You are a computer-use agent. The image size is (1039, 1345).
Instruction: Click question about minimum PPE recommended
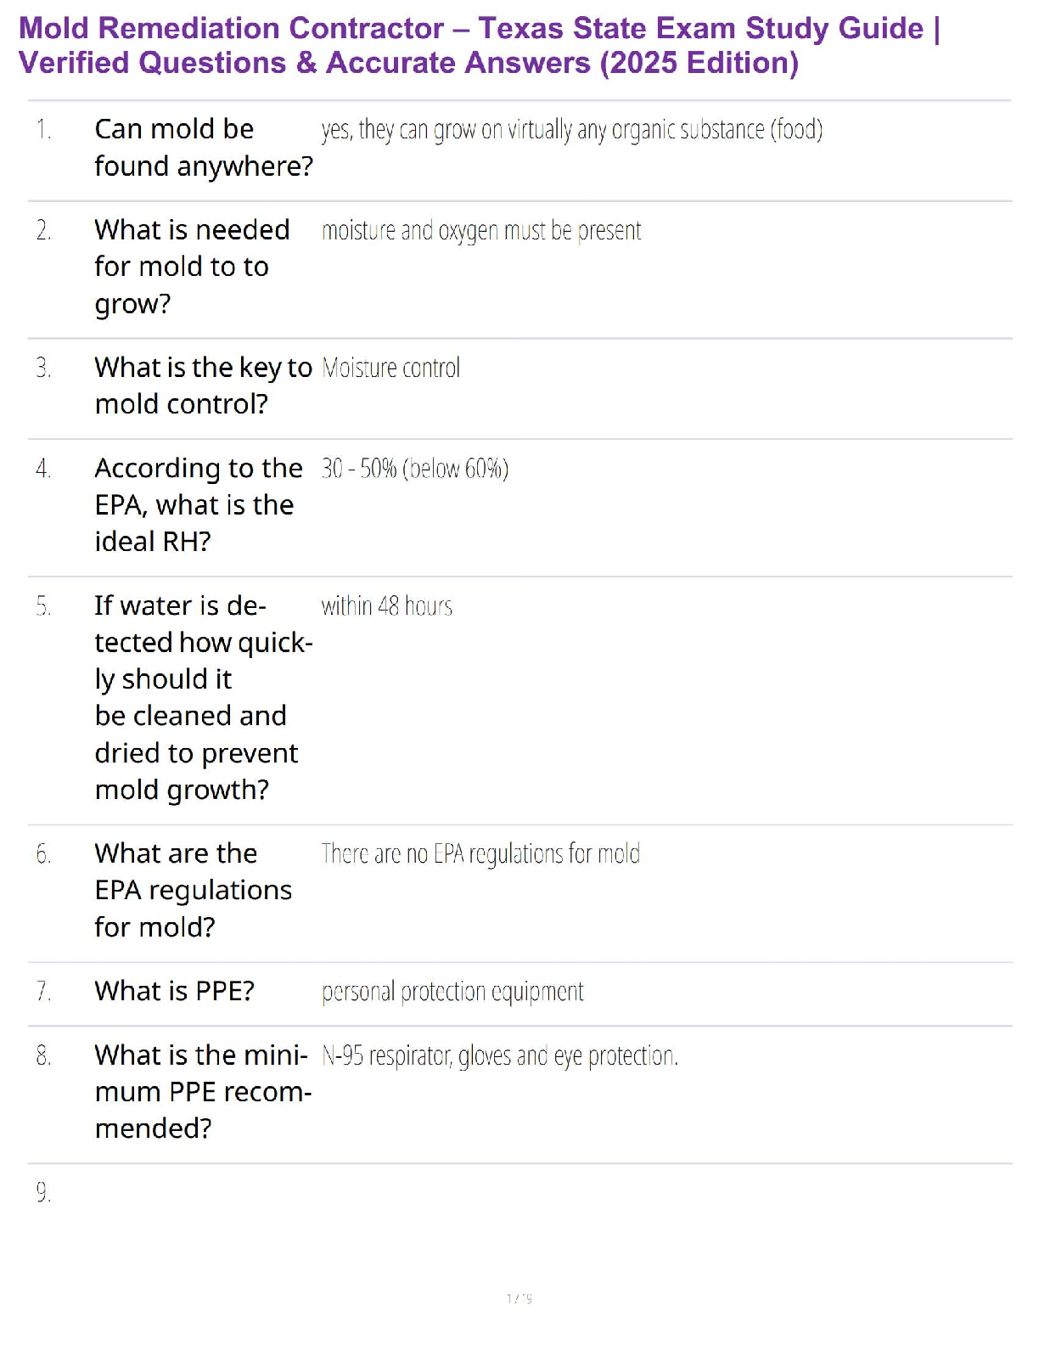(x=203, y=1091)
